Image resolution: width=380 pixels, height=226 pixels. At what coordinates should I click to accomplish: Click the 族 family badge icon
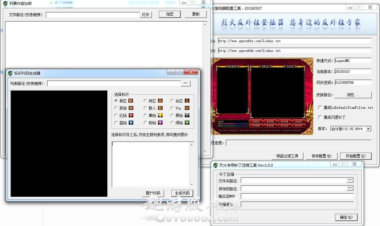click(131, 108)
